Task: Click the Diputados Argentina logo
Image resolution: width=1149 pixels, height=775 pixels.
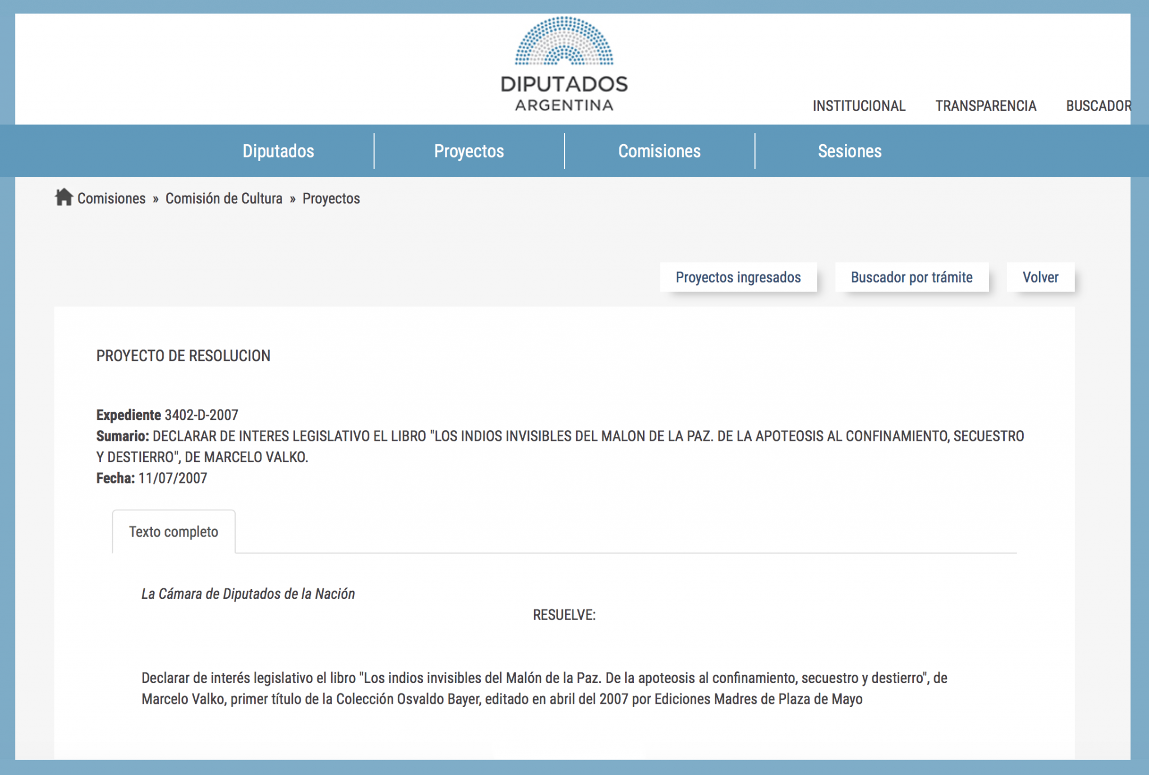Action: [564, 64]
